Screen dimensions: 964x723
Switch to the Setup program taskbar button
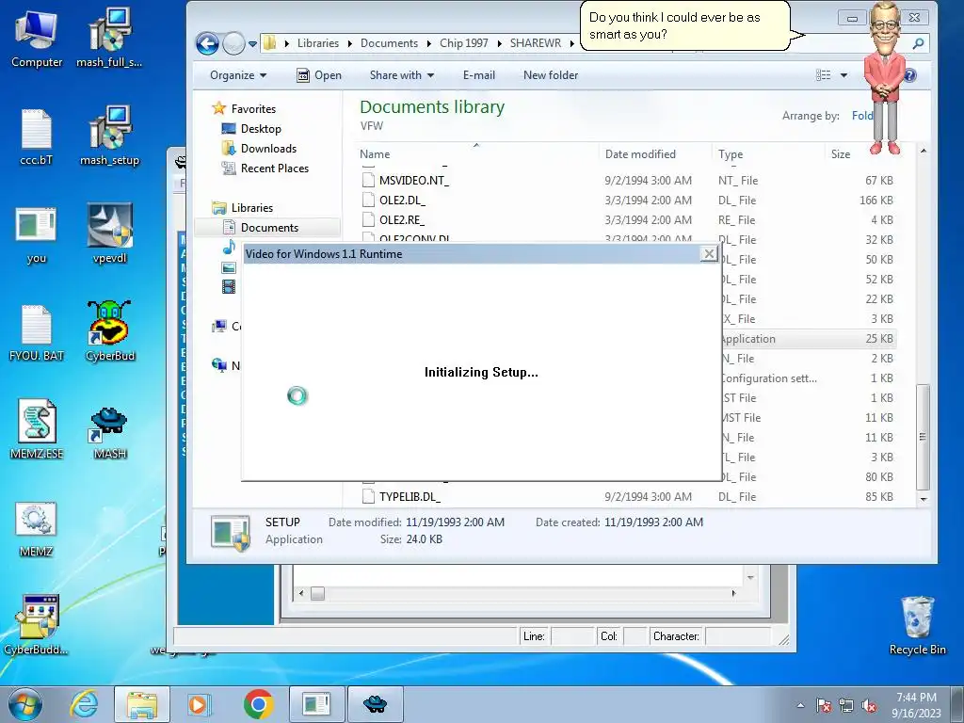(x=316, y=704)
